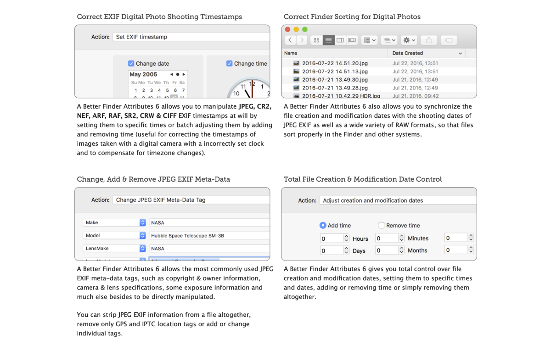The image size is (551, 344).
Task: Click the stepper right of Months label
Action: click(x=471, y=250)
